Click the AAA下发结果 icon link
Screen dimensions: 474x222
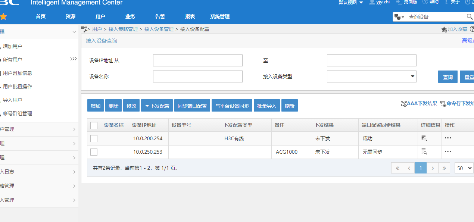pos(403,104)
